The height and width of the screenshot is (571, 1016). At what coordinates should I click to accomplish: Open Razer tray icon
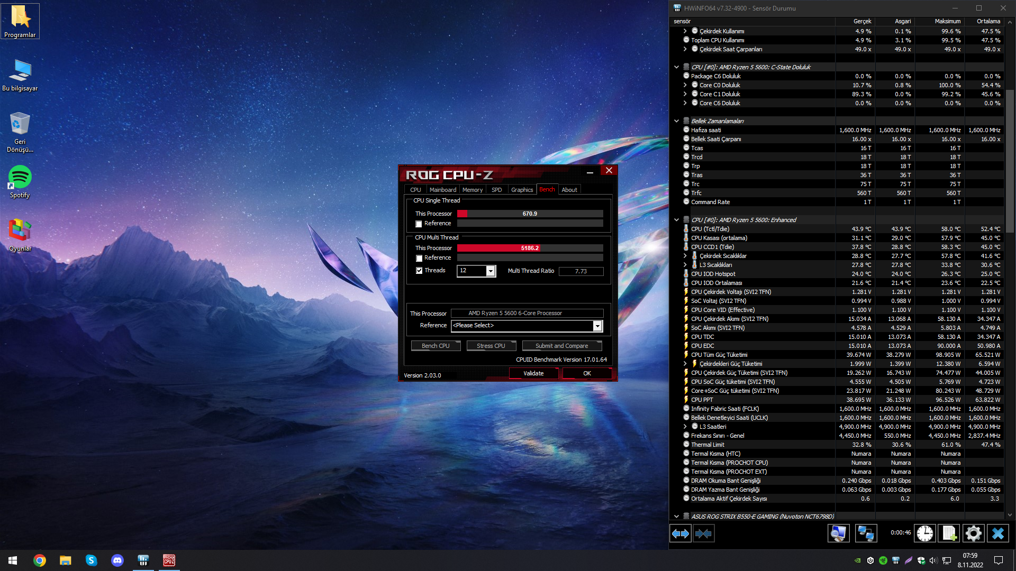point(883,560)
